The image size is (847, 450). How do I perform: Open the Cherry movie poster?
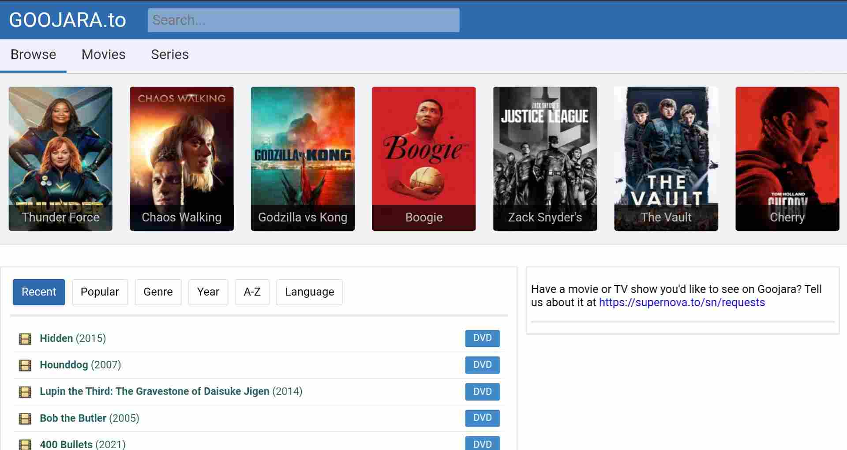click(x=787, y=158)
